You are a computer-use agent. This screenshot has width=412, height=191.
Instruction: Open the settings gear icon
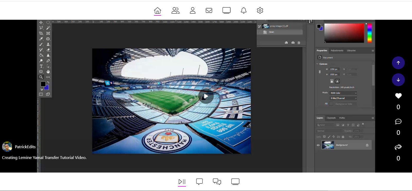[x=260, y=11]
